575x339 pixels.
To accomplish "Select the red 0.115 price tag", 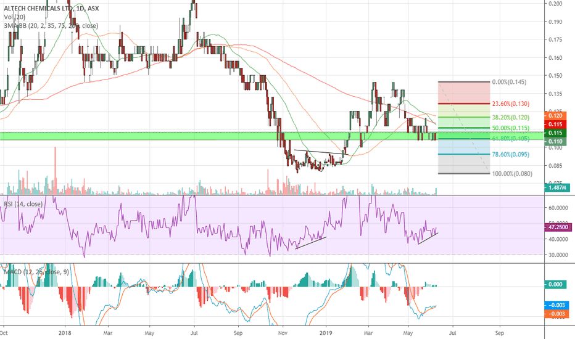I will coord(555,125).
